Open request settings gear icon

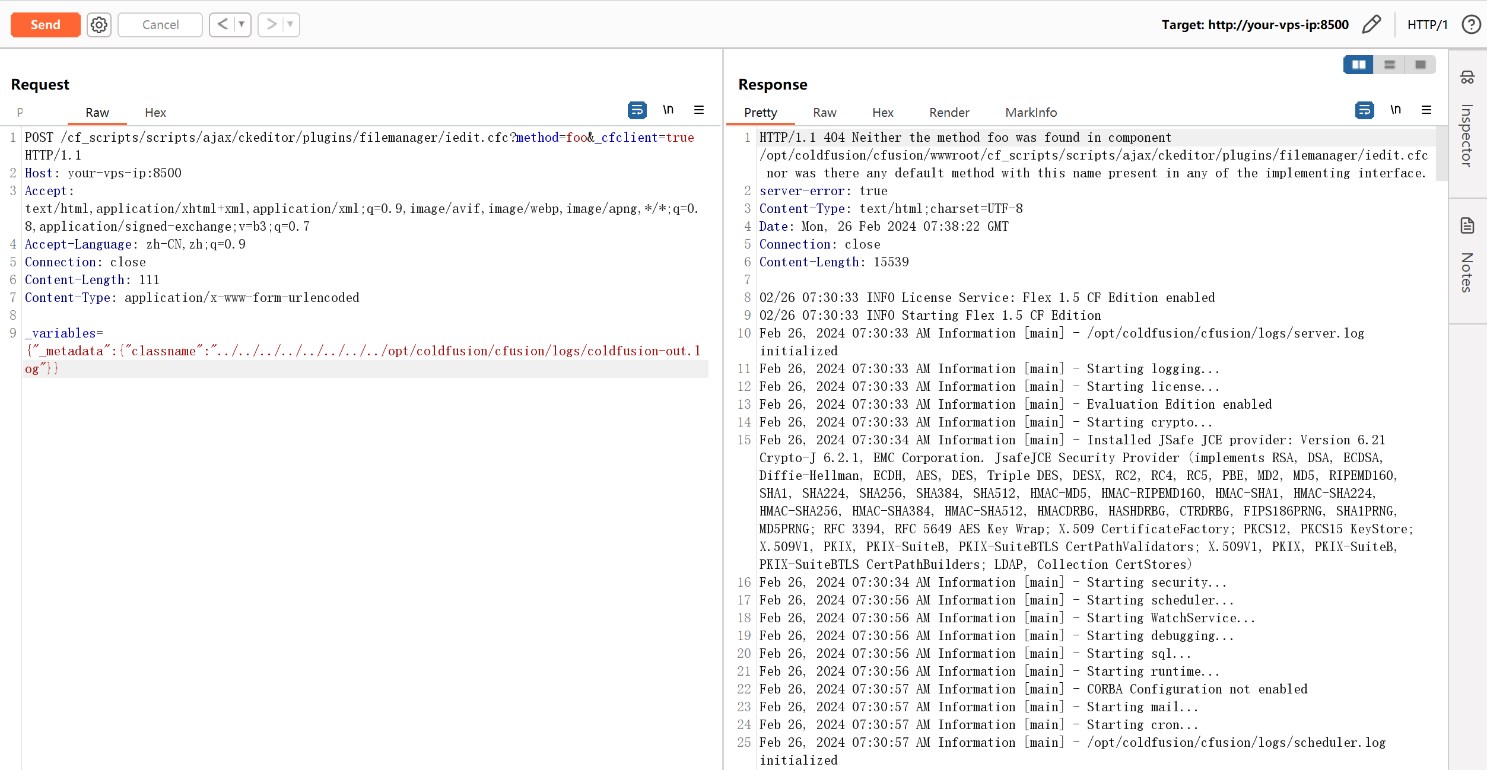[99, 25]
